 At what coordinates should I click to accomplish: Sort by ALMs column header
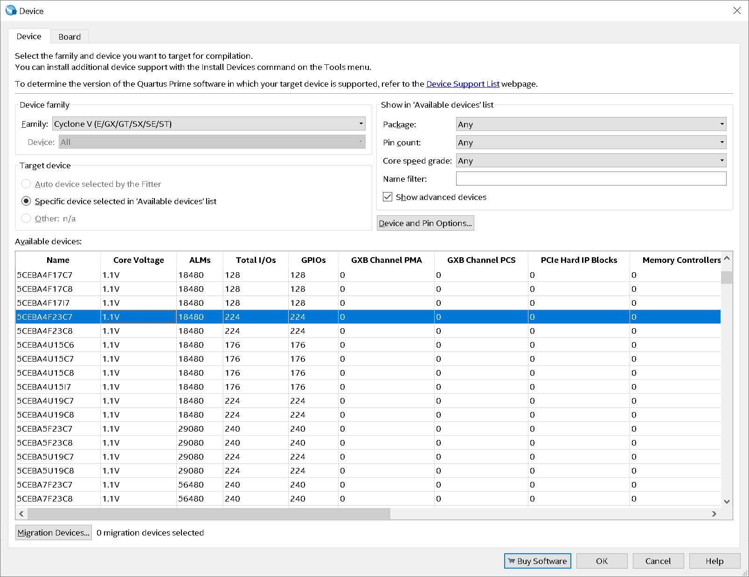click(x=200, y=260)
